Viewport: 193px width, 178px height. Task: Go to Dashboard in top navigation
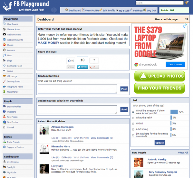pos(73,10)
